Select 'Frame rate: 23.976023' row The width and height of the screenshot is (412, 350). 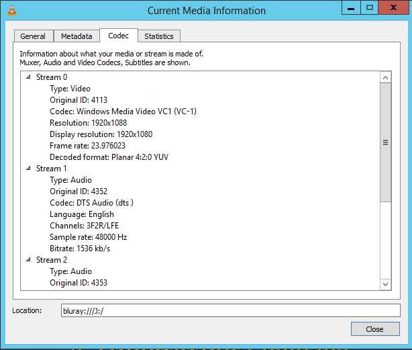tap(87, 146)
